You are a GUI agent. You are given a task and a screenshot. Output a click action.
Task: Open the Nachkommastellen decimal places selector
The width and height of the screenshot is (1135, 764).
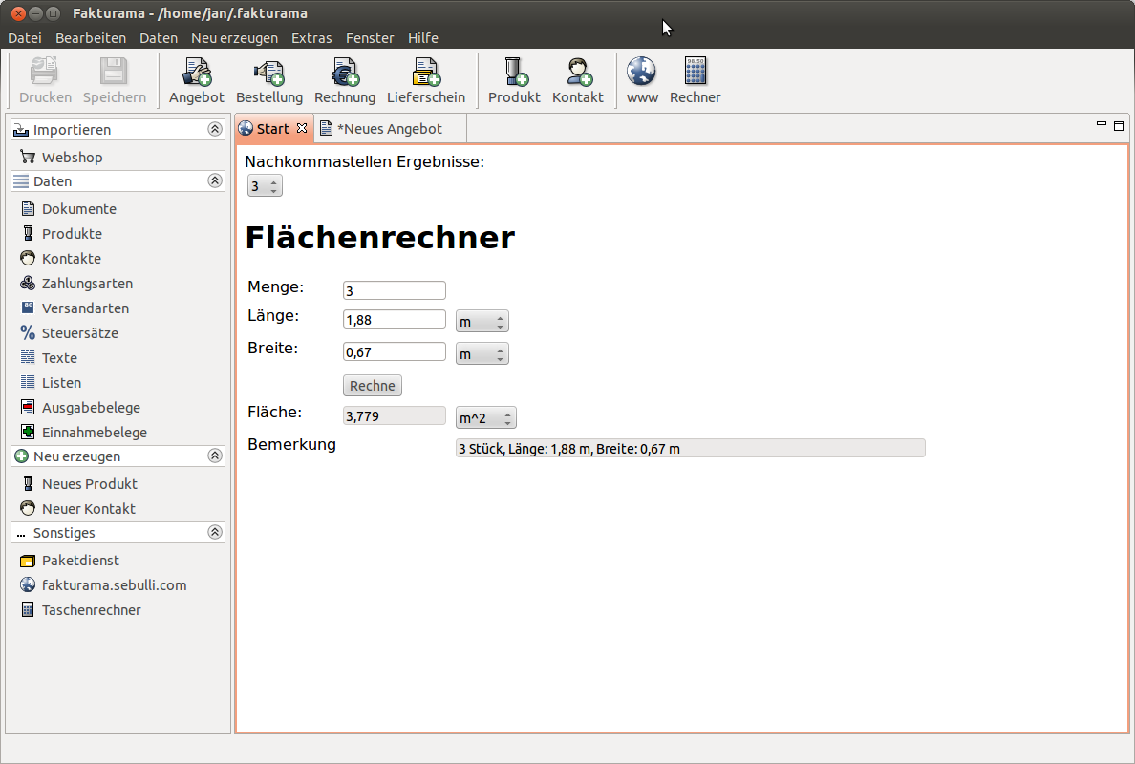click(x=265, y=186)
